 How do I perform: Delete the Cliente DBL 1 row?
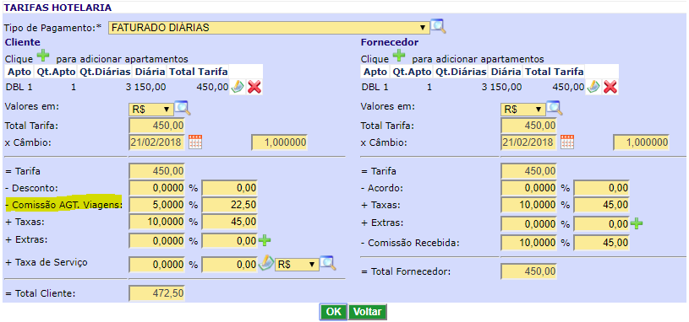click(x=254, y=87)
